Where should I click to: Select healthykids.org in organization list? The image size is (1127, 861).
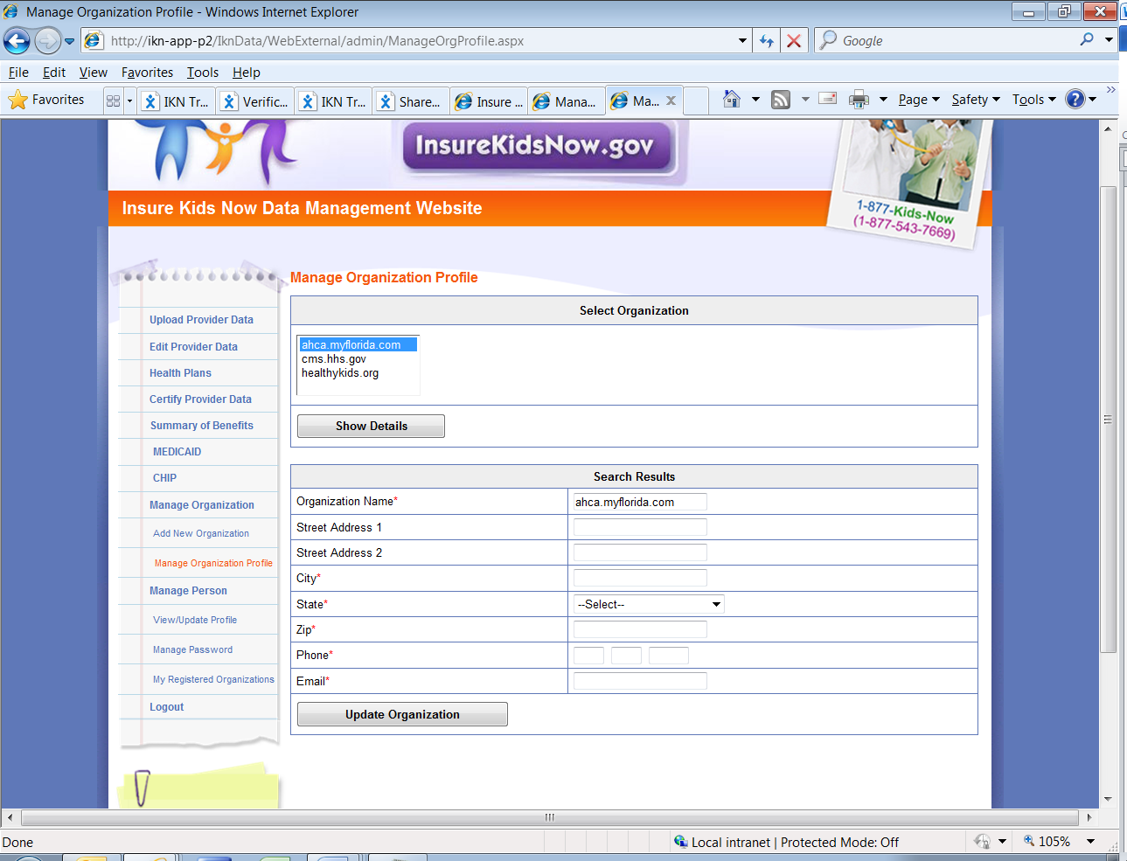(340, 373)
